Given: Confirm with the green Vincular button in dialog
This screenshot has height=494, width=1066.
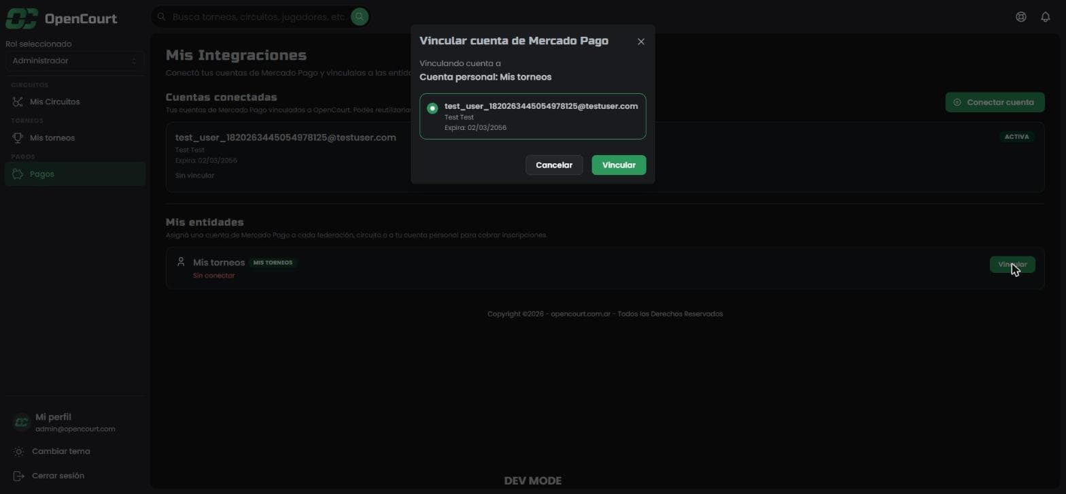Looking at the screenshot, I should (619, 165).
